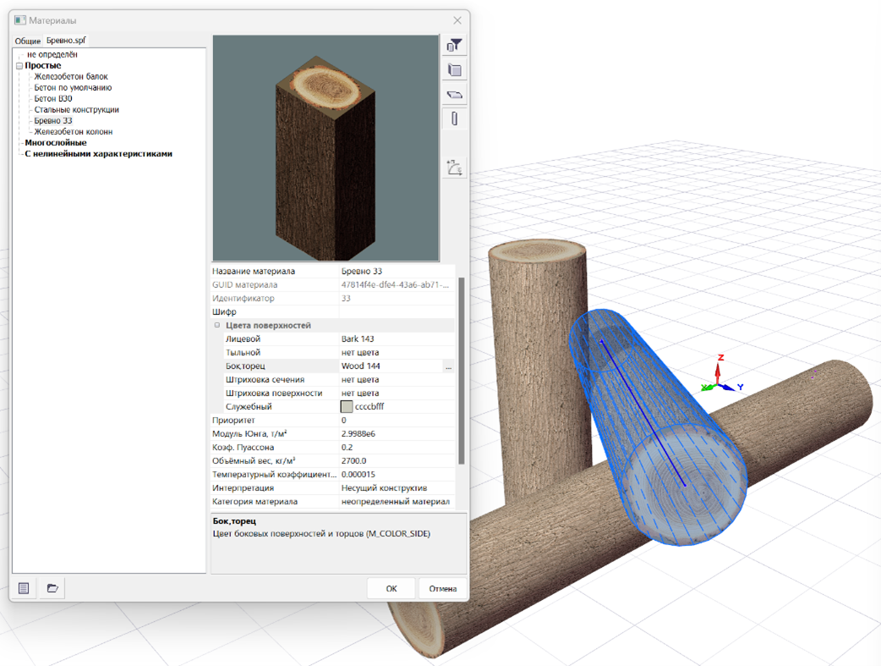
Task: Switch to the Бревно.spf tab
Action: pos(66,41)
